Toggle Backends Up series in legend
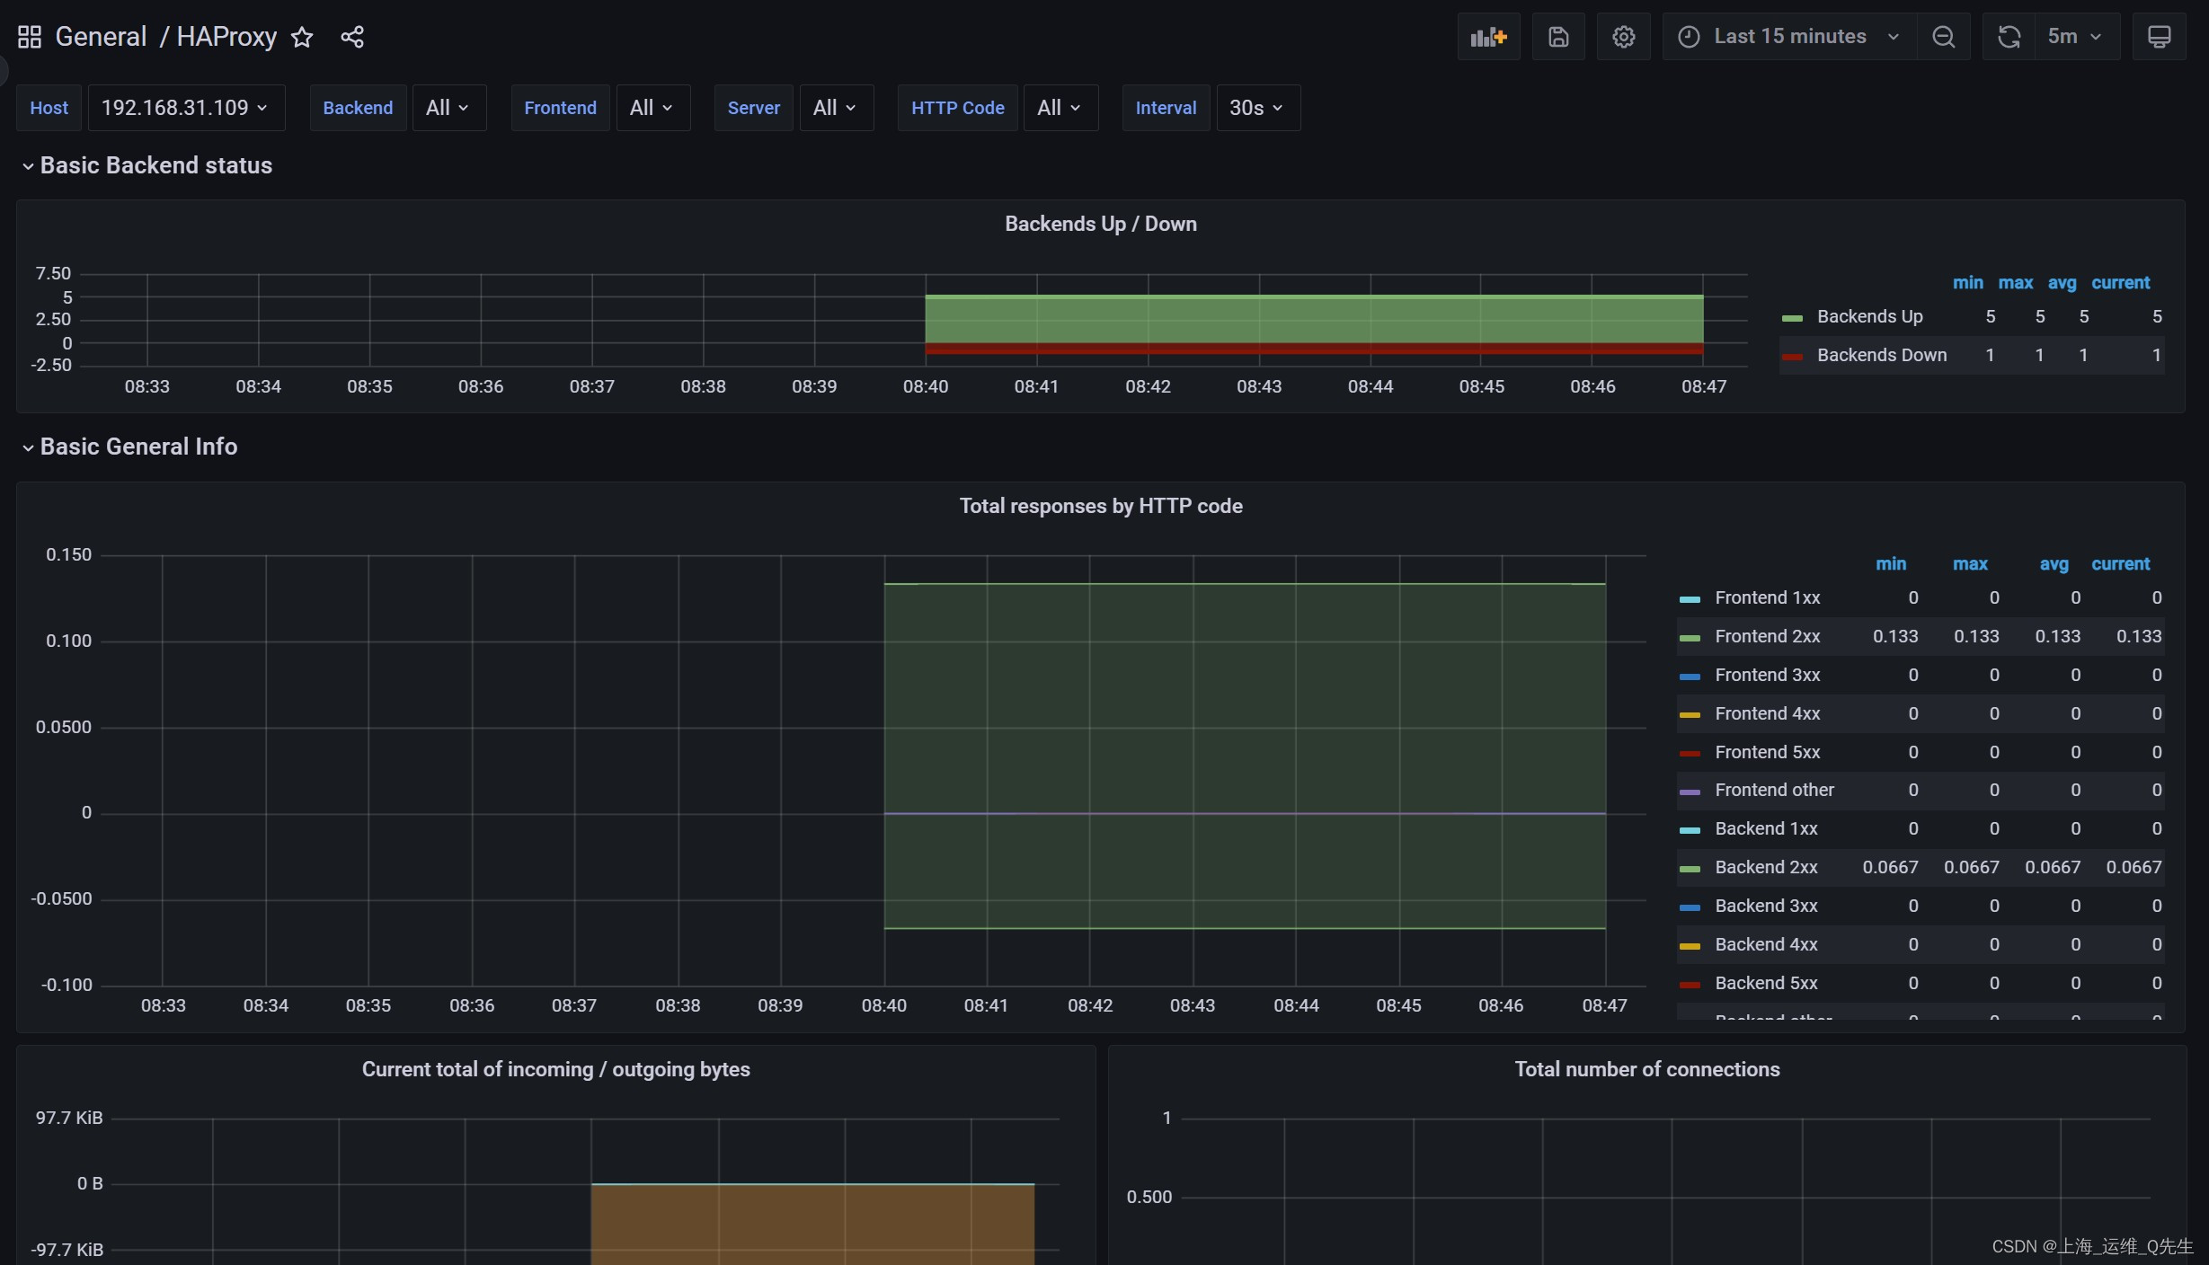 [1869, 316]
